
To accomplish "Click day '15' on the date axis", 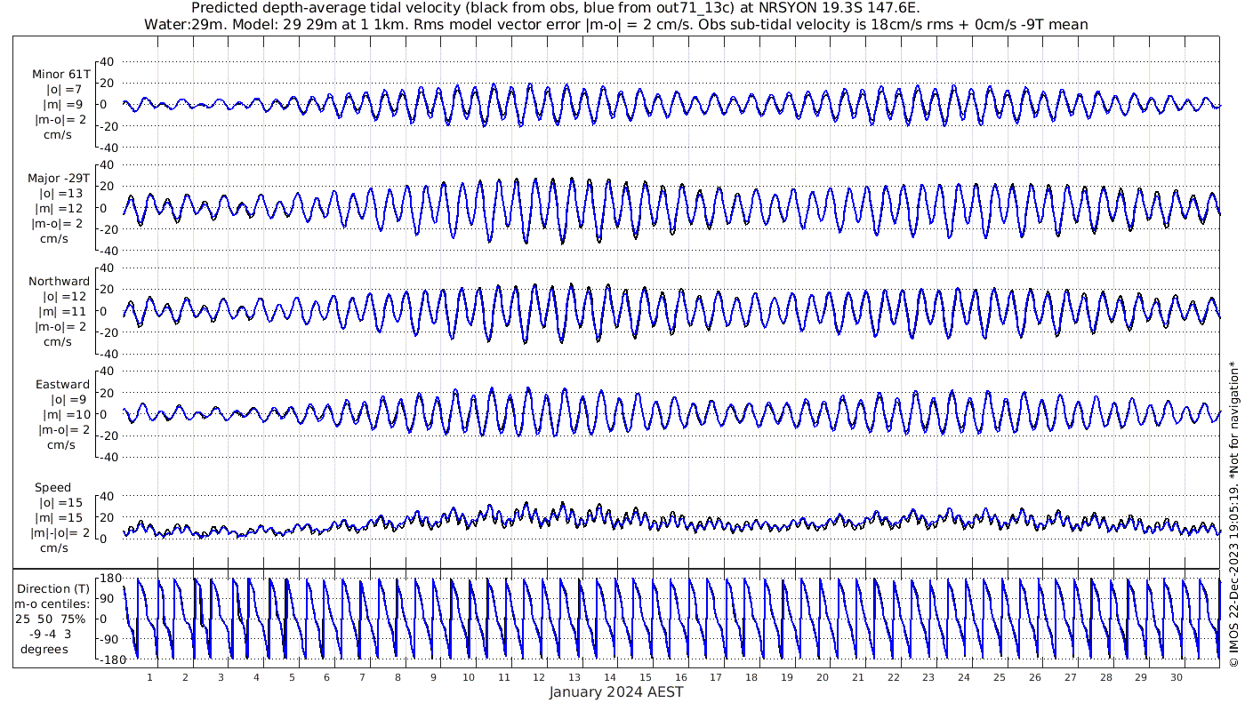I will point(646,677).
